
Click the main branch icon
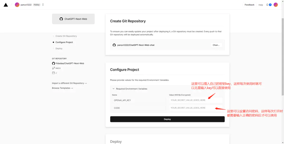(53, 68)
